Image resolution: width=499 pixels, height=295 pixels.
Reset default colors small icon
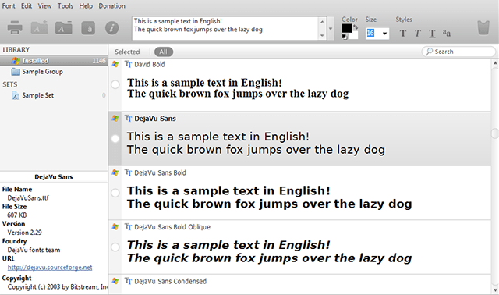click(x=344, y=37)
